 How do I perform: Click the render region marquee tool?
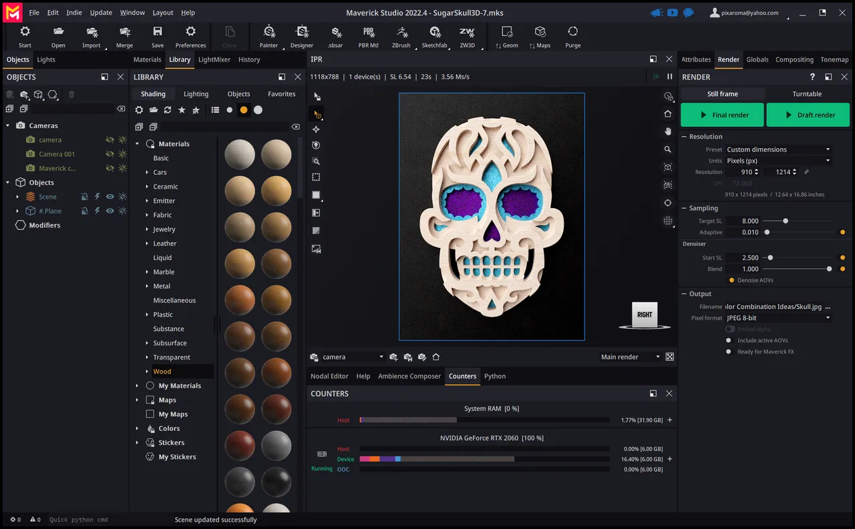(x=316, y=177)
